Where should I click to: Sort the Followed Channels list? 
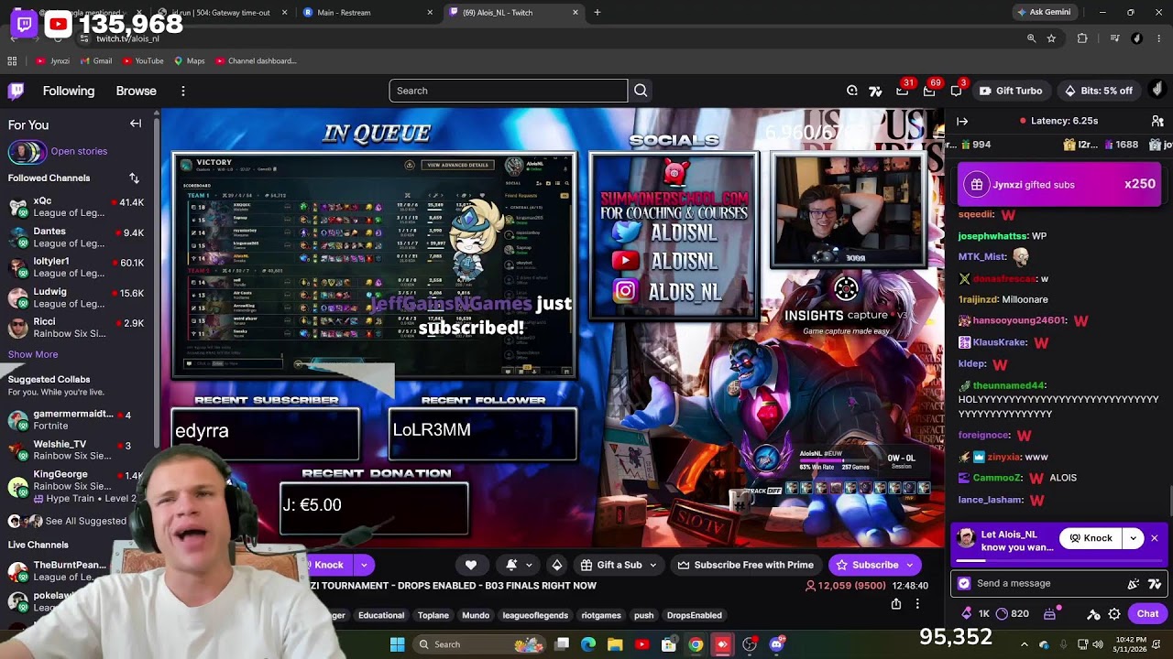(134, 178)
